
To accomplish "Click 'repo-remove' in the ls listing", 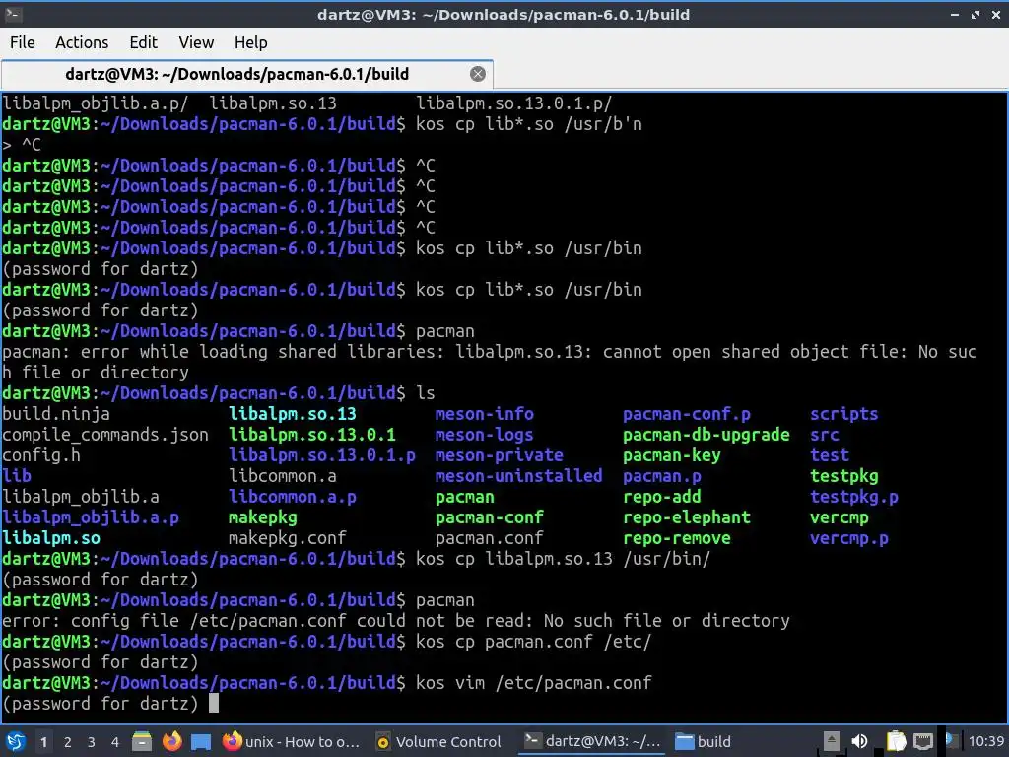I will (x=677, y=538).
